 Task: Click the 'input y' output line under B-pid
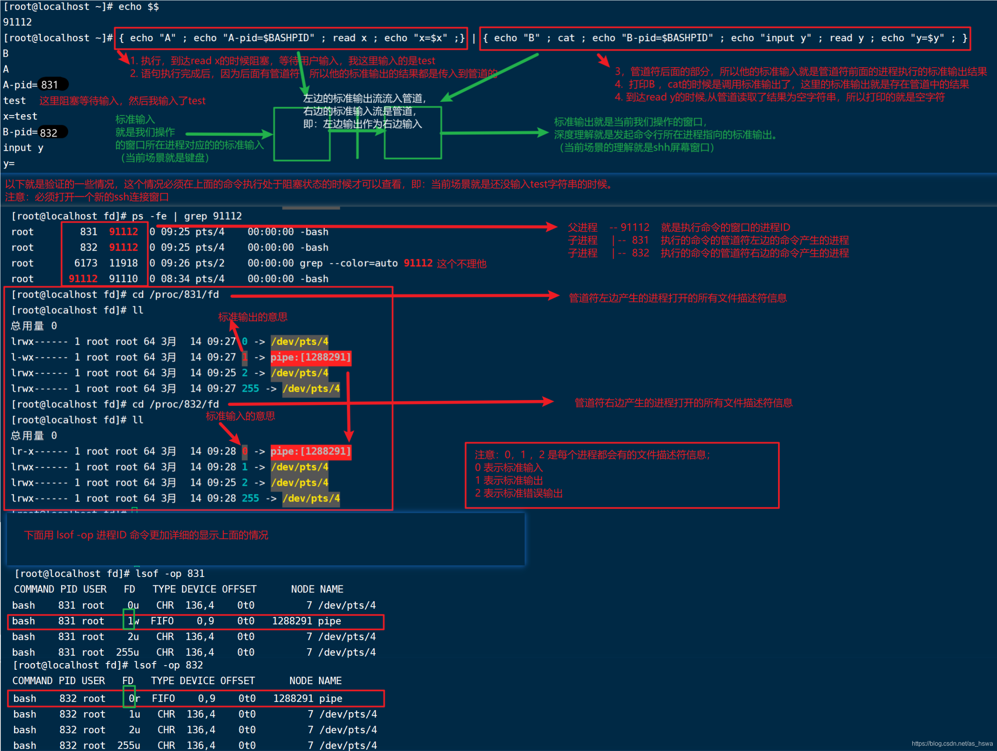point(23,148)
